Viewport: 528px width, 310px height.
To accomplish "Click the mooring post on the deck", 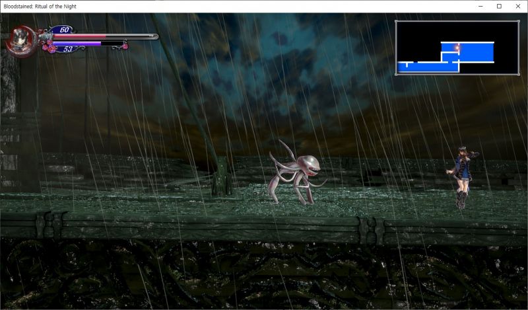I will [x=221, y=176].
